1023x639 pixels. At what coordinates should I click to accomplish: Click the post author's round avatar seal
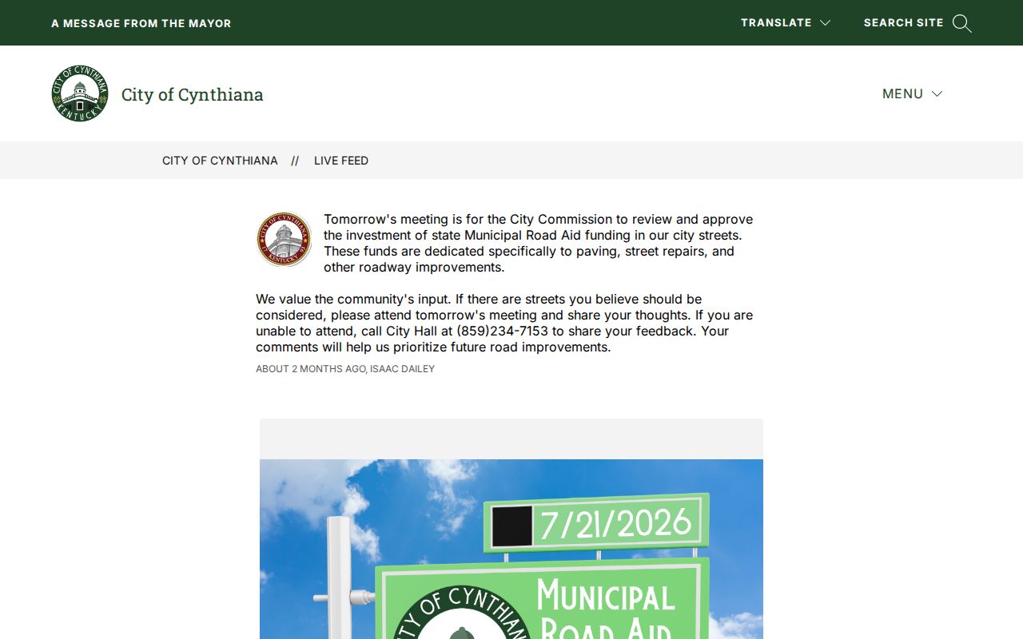[284, 239]
